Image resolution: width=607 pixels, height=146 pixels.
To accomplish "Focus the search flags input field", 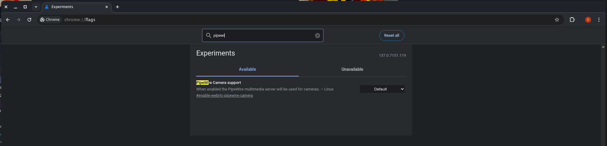I will coord(262,36).
